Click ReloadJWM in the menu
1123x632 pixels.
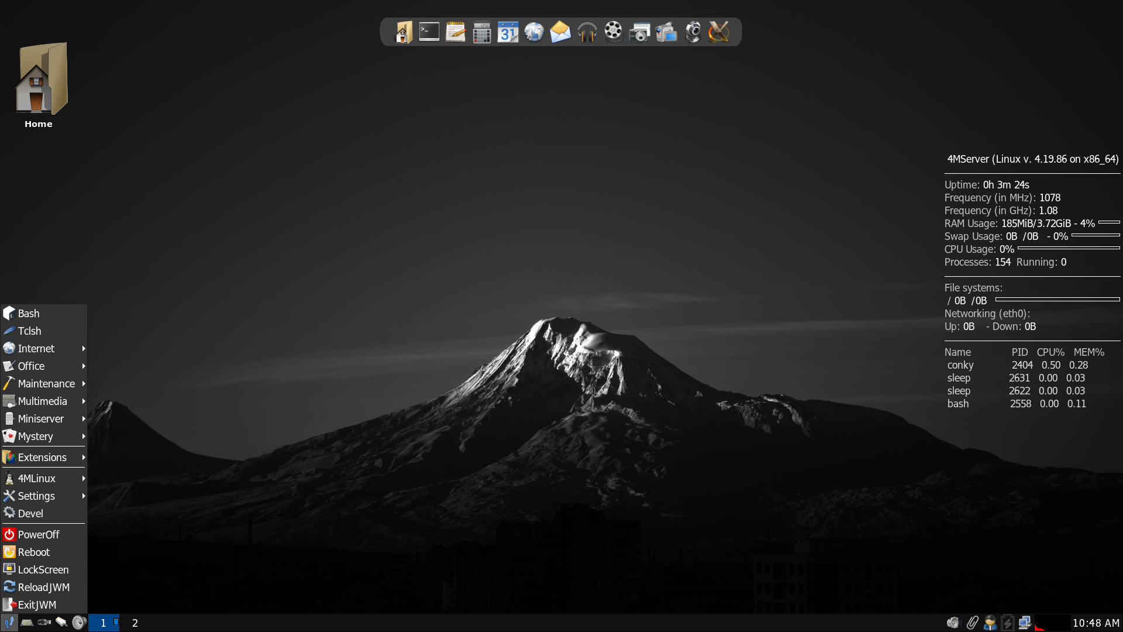(44, 588)
